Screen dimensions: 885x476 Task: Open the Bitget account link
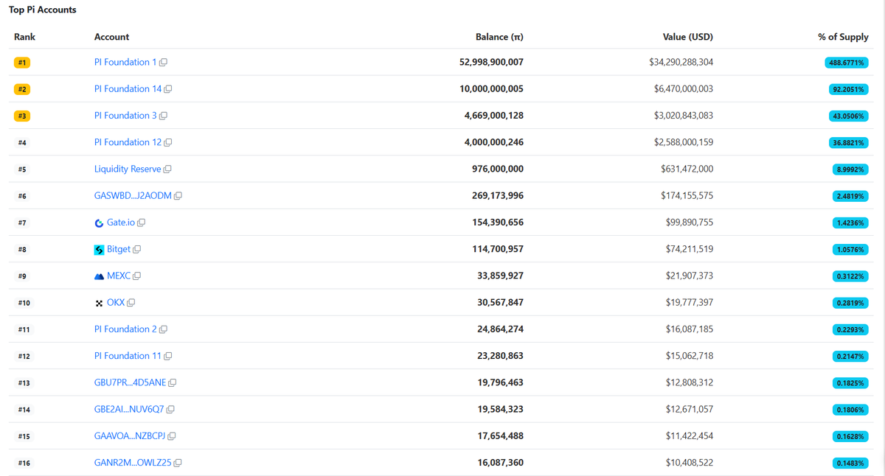click(x=119, y=249)
